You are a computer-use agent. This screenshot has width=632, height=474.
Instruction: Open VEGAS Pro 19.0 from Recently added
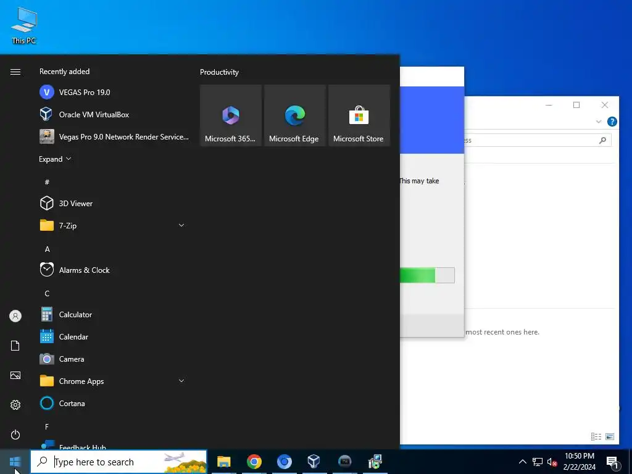click(114, 93)
